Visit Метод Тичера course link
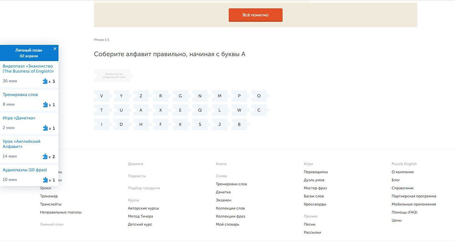Image resolution: width=455 pixels, height=242 pixels. tap(140, 216)
